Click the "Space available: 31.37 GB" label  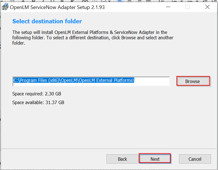pyautogui.click(x=38, y=102)
